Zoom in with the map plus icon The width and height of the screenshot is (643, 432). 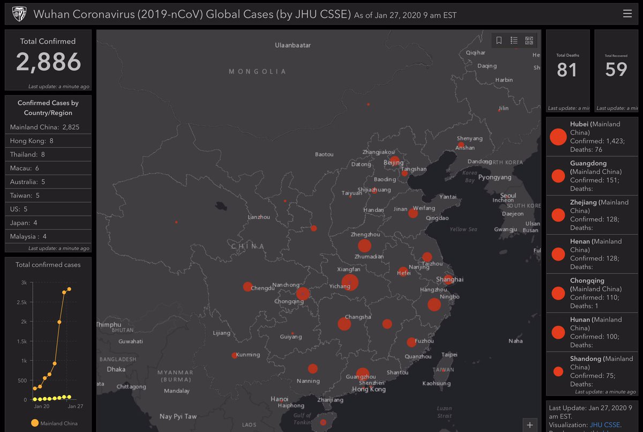coord(529,424)
